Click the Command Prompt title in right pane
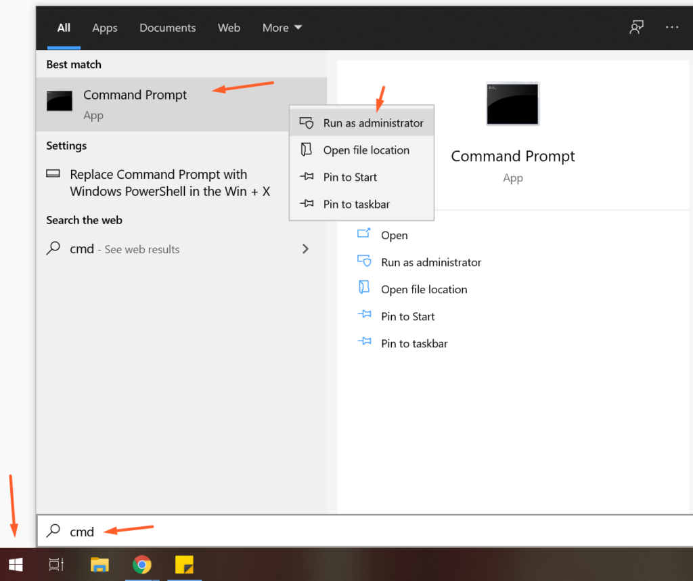The image size is (693, 581). (513, 156)
